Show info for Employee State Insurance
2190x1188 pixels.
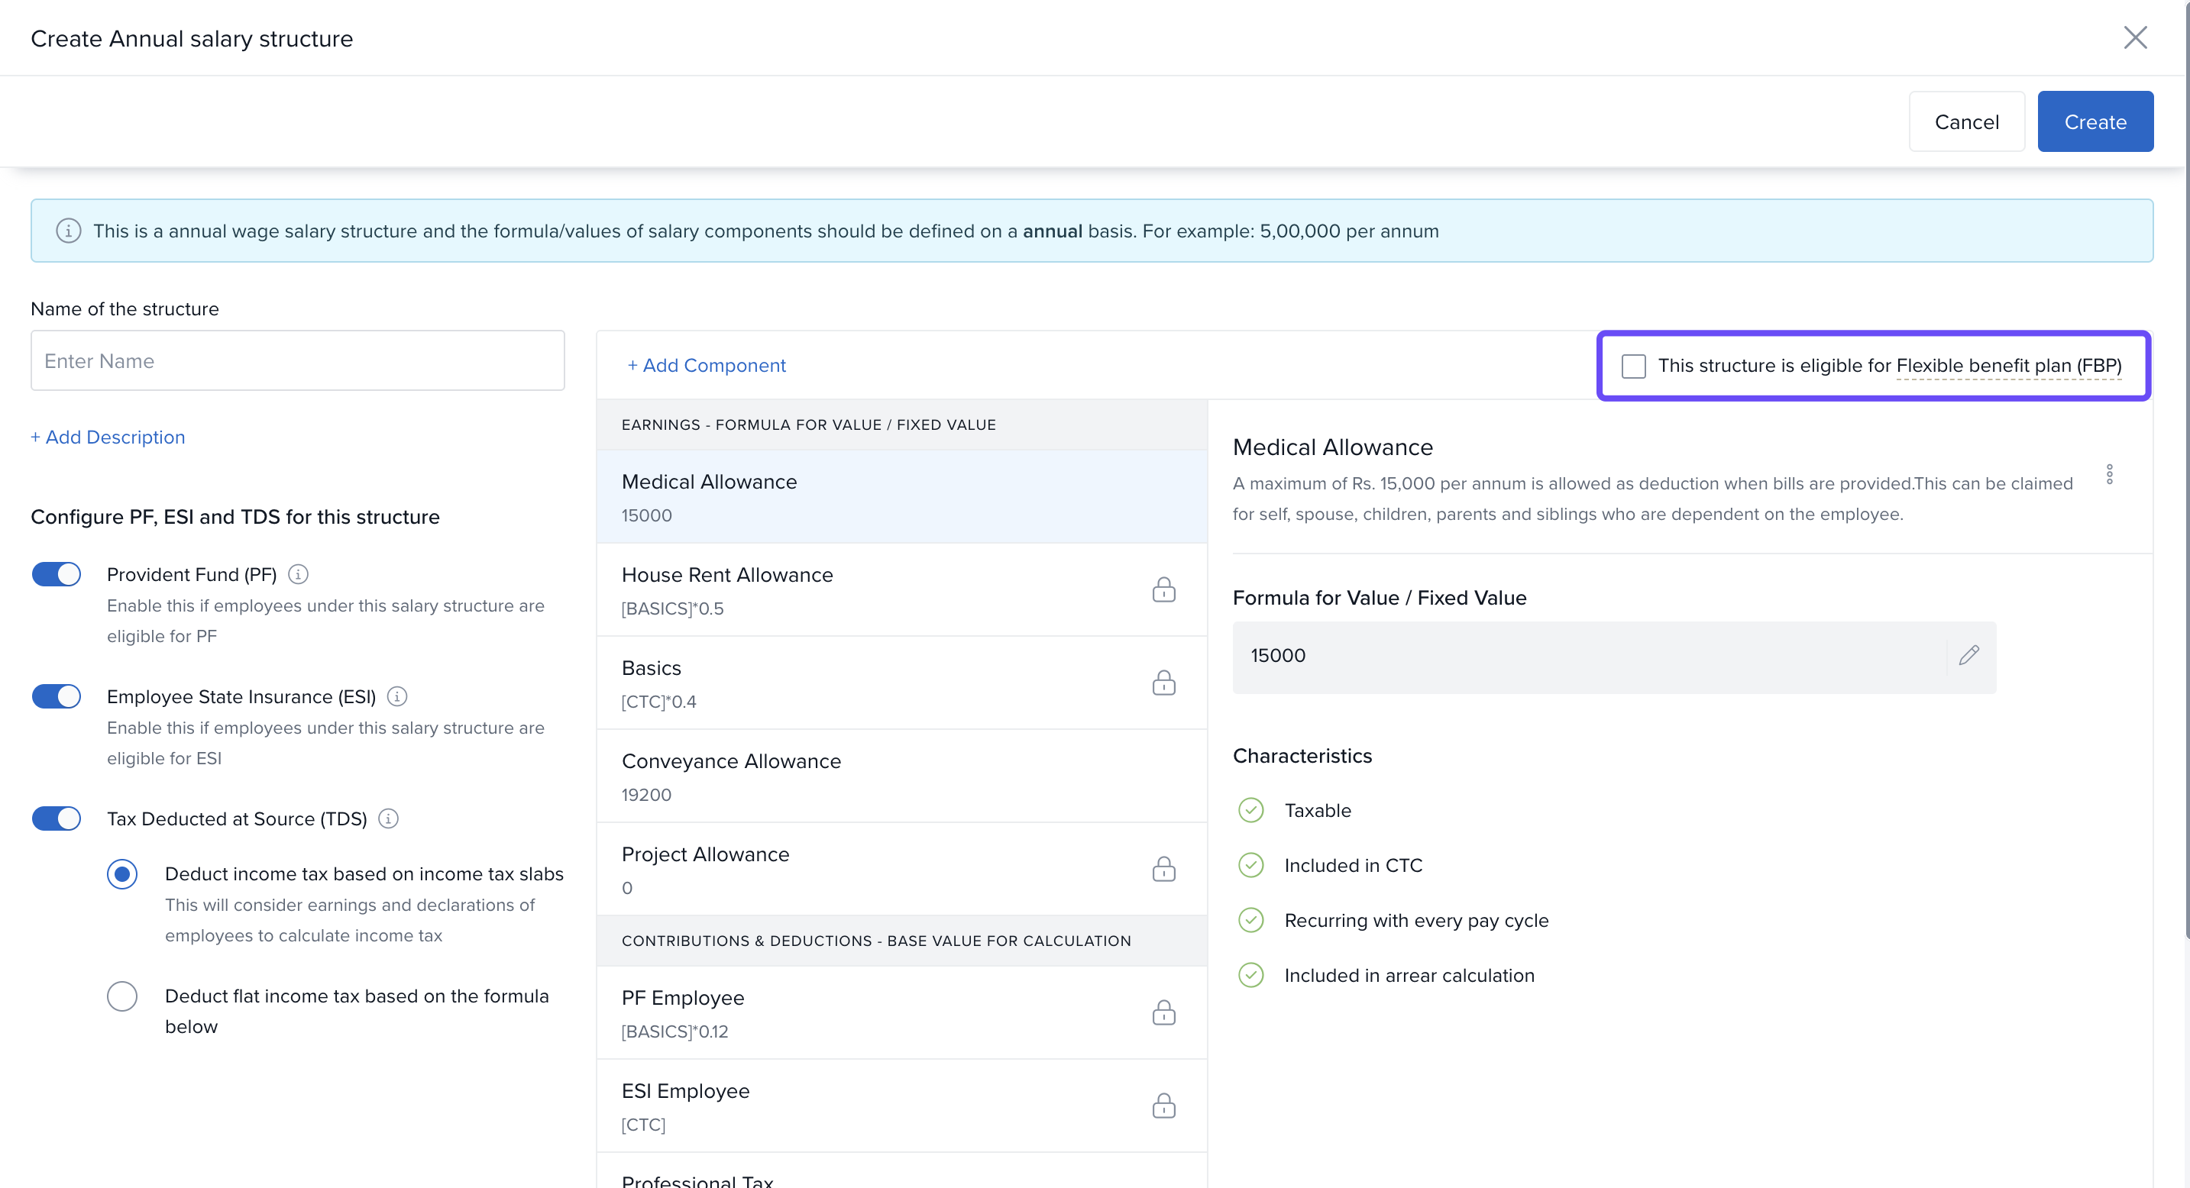[397, 697]
